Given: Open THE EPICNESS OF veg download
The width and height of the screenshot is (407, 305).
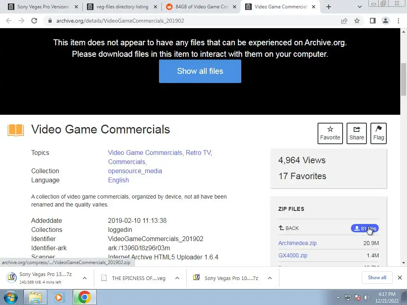Looking at the screenshot, I should pos(134,278).
